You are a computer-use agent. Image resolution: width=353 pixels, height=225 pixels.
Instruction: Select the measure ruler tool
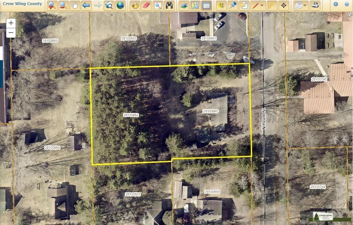[x=272, y=5]
